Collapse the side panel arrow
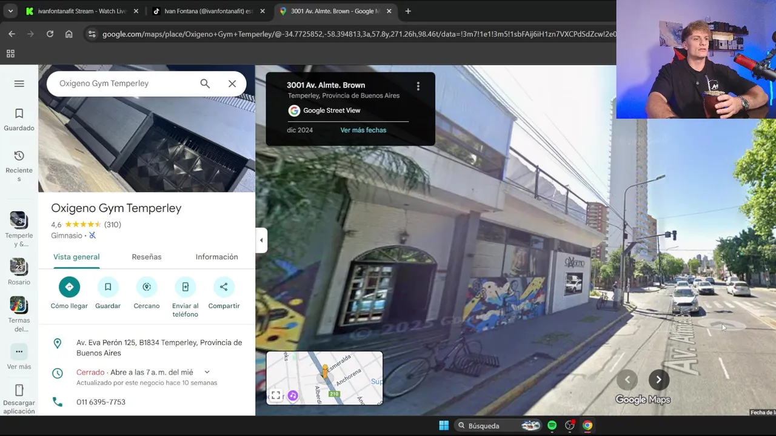This screenshot has width=776, height=436. coord(261,240)
